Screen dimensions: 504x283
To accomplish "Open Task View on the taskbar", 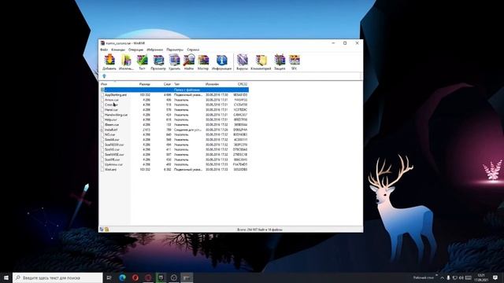I will click(109, 277).
